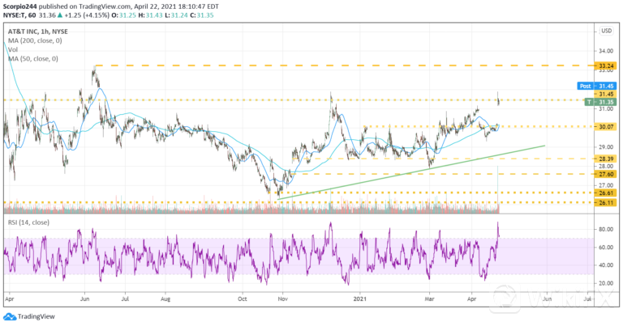The image size is (623, 326).
Task: Open the RSI (14, close) indicator legend
Action: click(28, 220)
